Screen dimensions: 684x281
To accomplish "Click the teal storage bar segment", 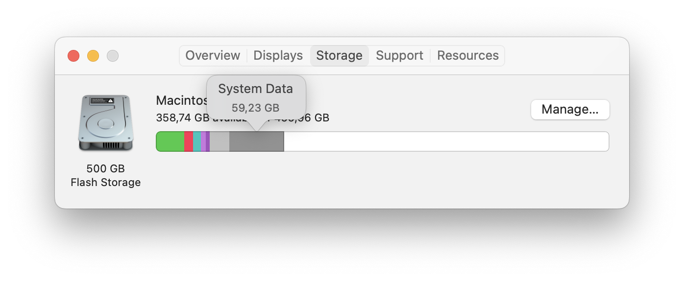I will [x=197, y=141].
